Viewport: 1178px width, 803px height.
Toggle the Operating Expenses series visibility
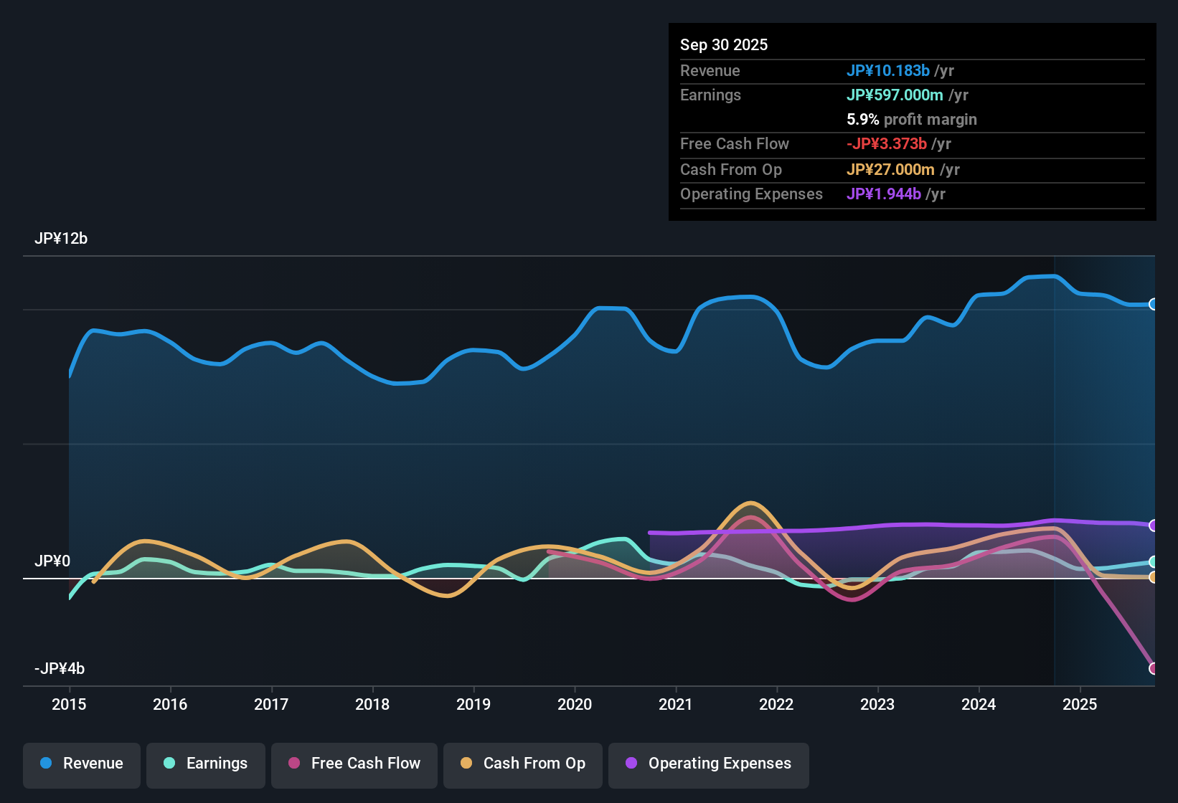708,764
